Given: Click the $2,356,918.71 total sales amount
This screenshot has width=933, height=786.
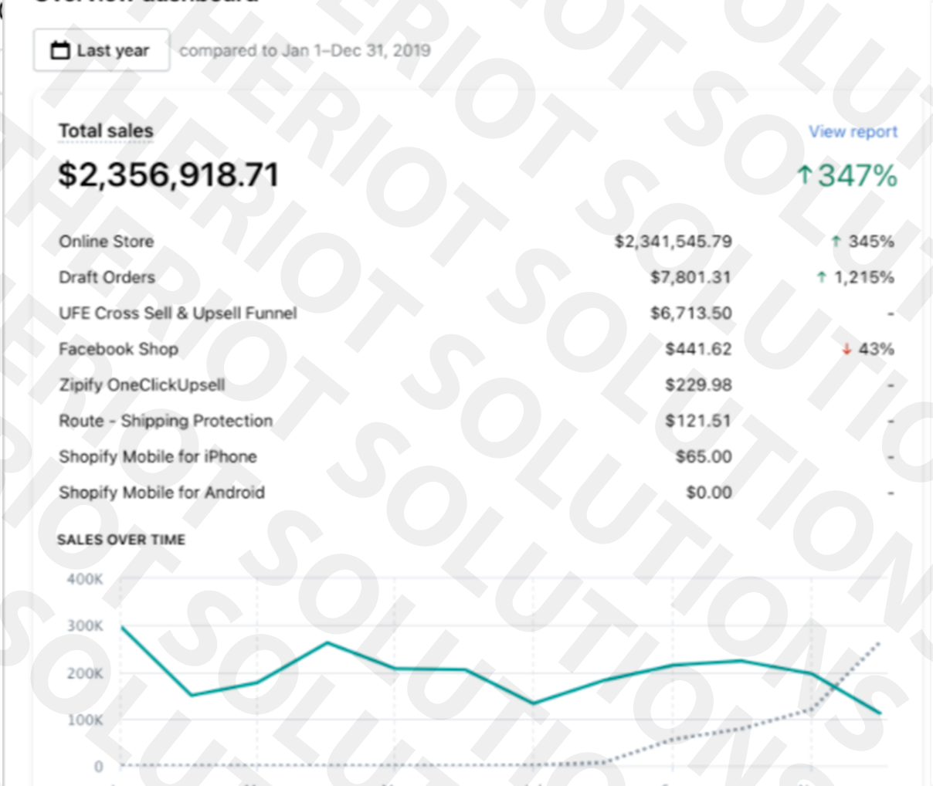Looking at the screenshot, I should tap(168, 174).
